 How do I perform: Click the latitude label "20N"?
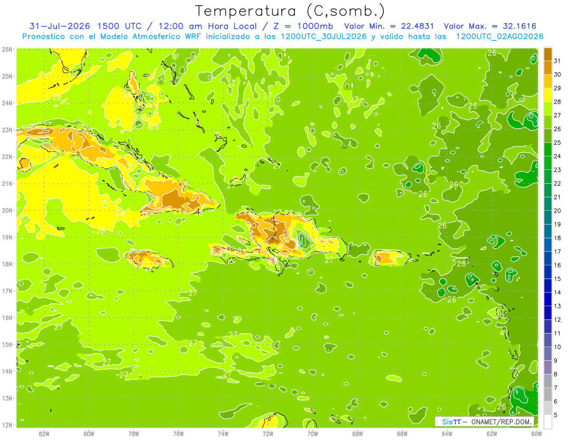[x=7, y=210]
